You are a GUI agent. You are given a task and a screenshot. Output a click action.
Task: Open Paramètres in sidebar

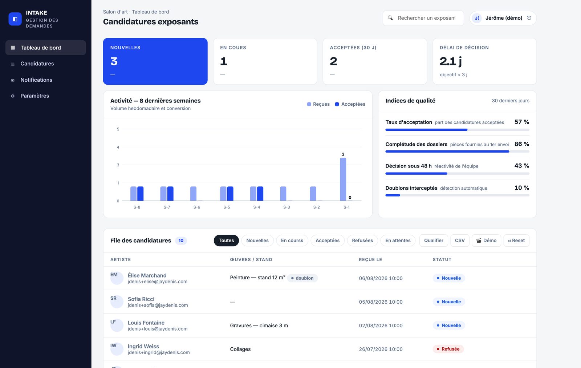tap(46, 96)
